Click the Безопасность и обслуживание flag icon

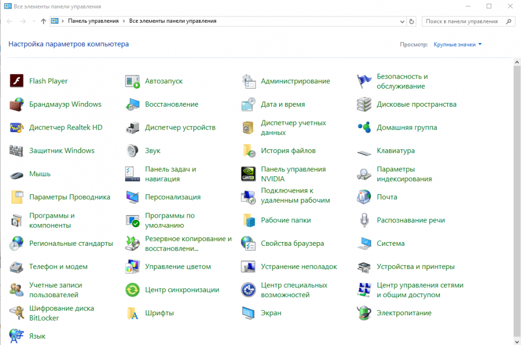pyautogui.click(x=364, y=81)
